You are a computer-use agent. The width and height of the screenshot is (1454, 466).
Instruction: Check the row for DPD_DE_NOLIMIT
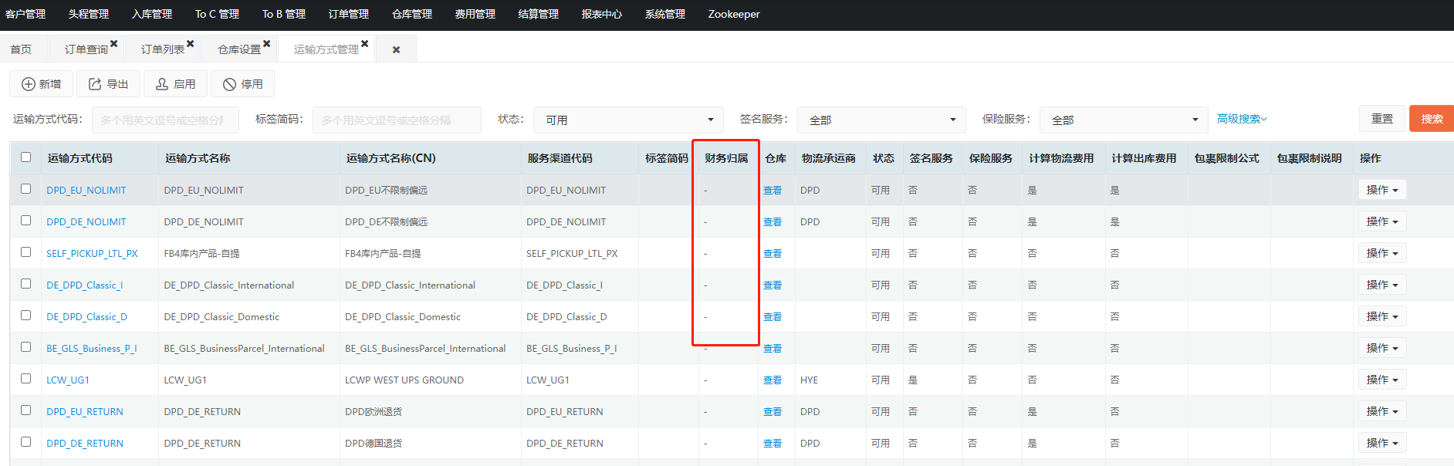coord(25,221)
